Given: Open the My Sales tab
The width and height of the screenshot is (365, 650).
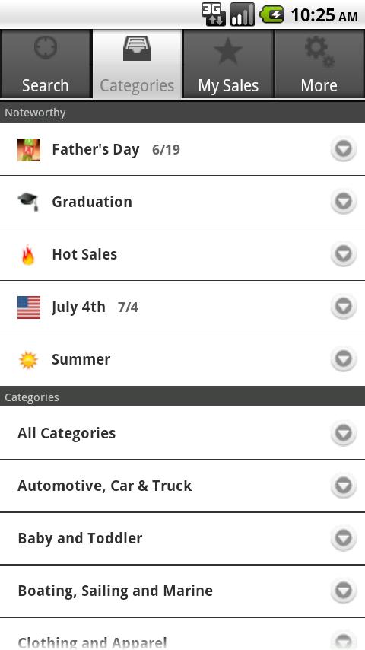Looking at the screenshot, I should (228, 64).
